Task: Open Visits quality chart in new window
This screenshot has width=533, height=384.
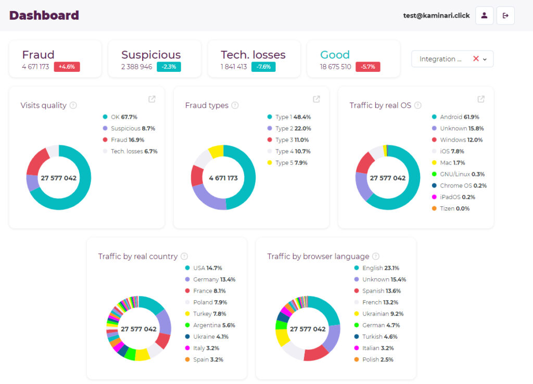Action: (152, 99)
